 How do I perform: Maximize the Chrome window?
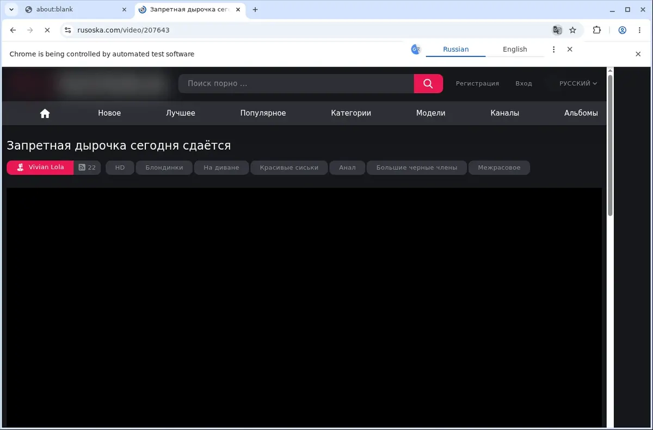pos(627,9)
